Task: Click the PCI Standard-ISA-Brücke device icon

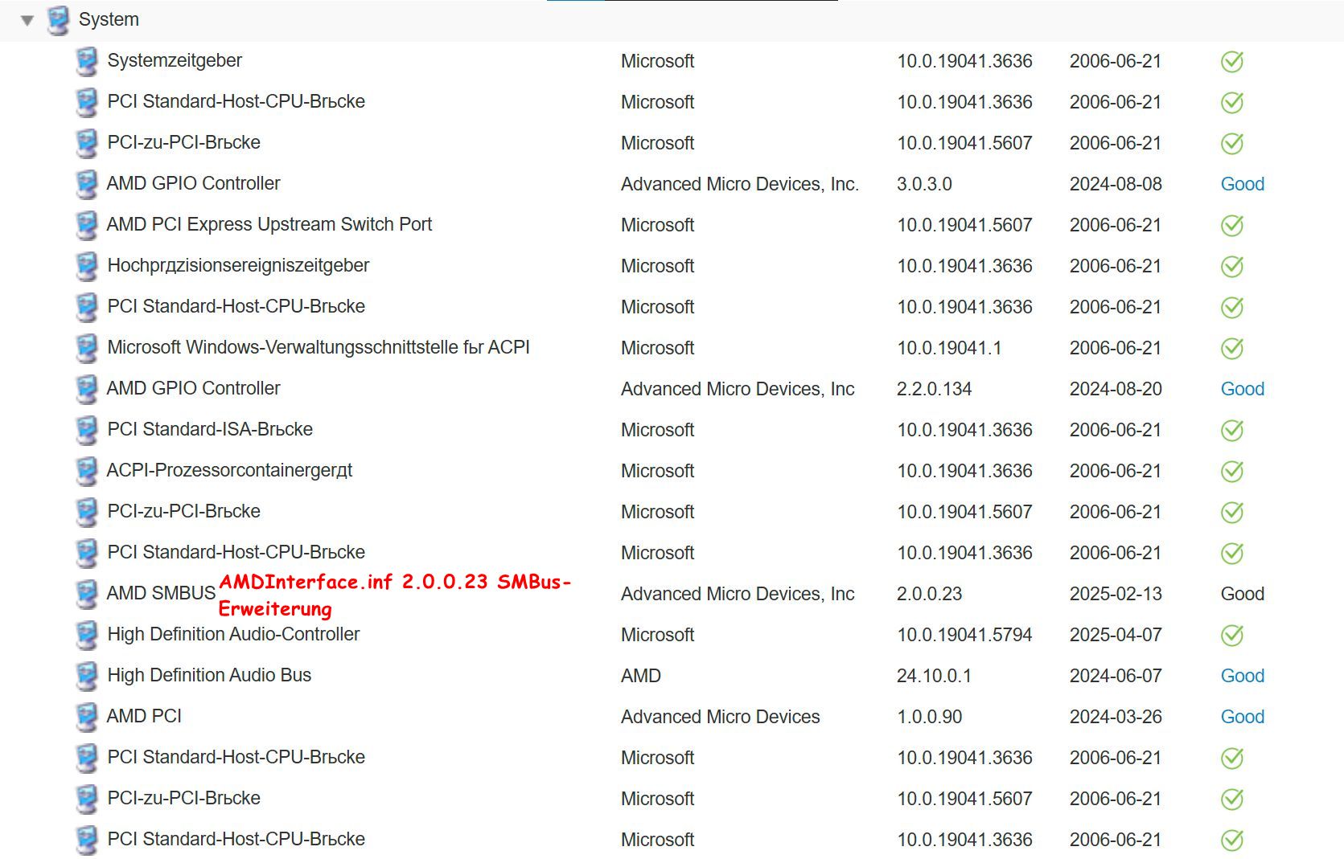Action: coord(86,430)
